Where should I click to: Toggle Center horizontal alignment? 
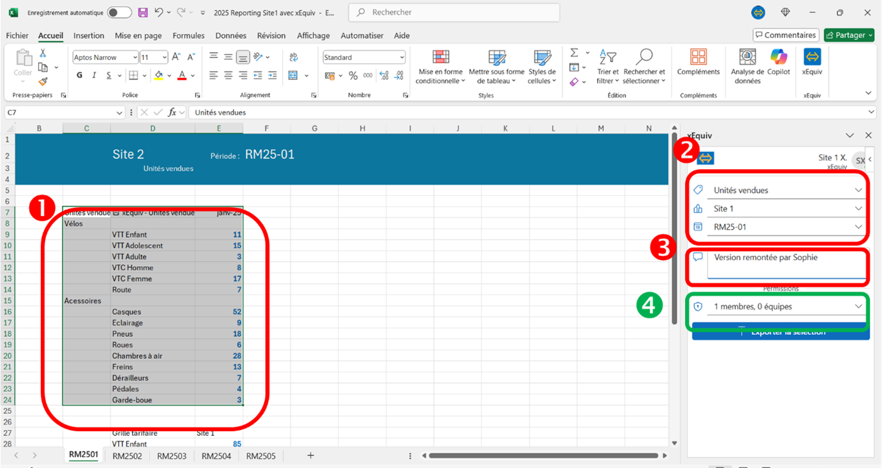(228, 76)
